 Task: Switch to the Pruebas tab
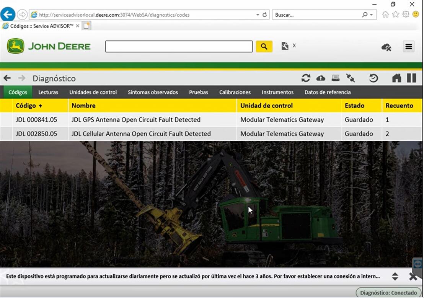[199, 92]
